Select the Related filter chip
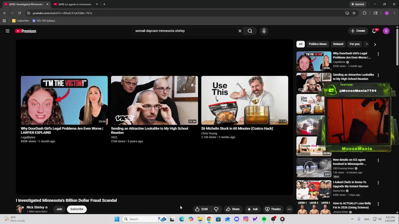 tap(338, 44)
